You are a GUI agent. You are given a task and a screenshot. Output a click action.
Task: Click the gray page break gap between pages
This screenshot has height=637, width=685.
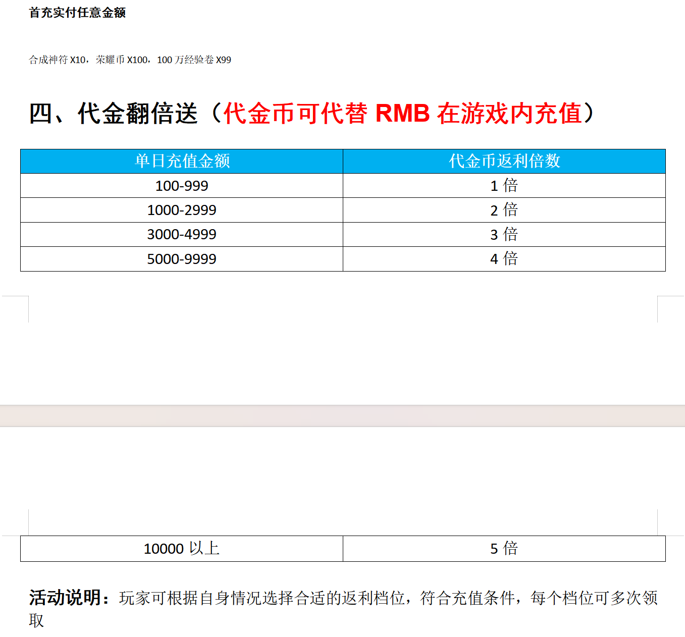click(342, 416)
